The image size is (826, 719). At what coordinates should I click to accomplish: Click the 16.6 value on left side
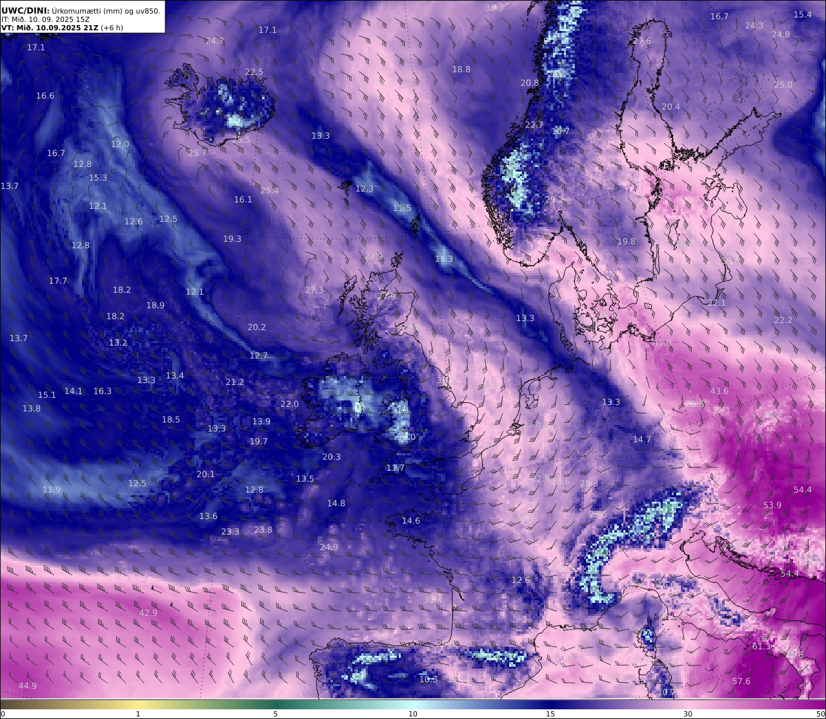[45, 95]
